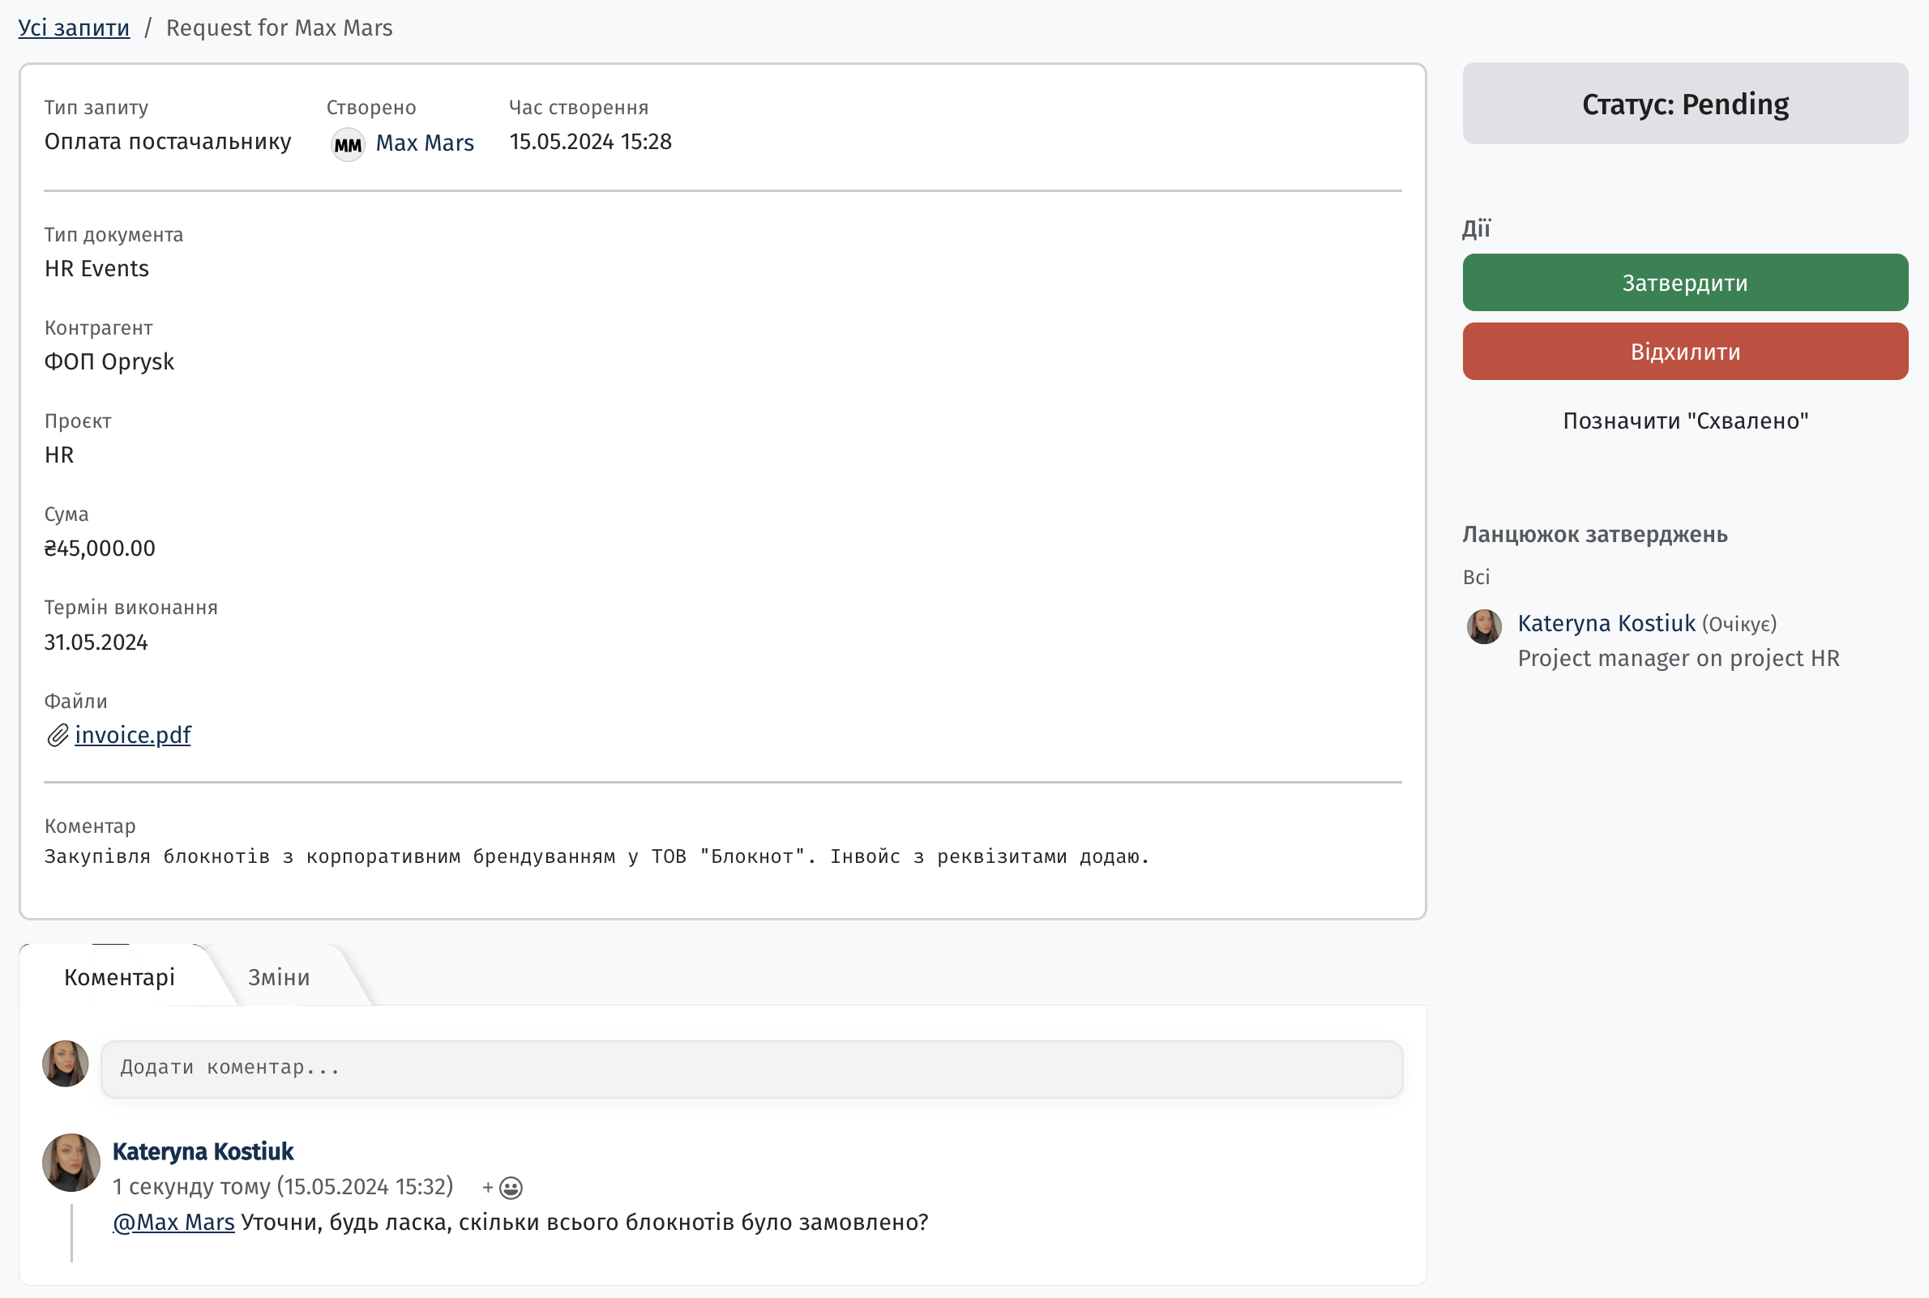1929x1298 pixels.
Task: Reject request with the Відхилити button
Action: tap(1685, 351)
